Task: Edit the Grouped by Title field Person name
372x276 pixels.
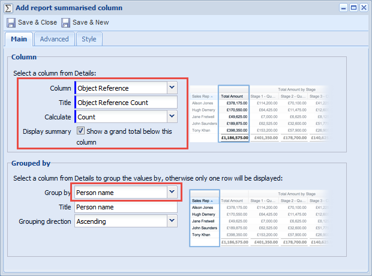Action: pos(126,207)
